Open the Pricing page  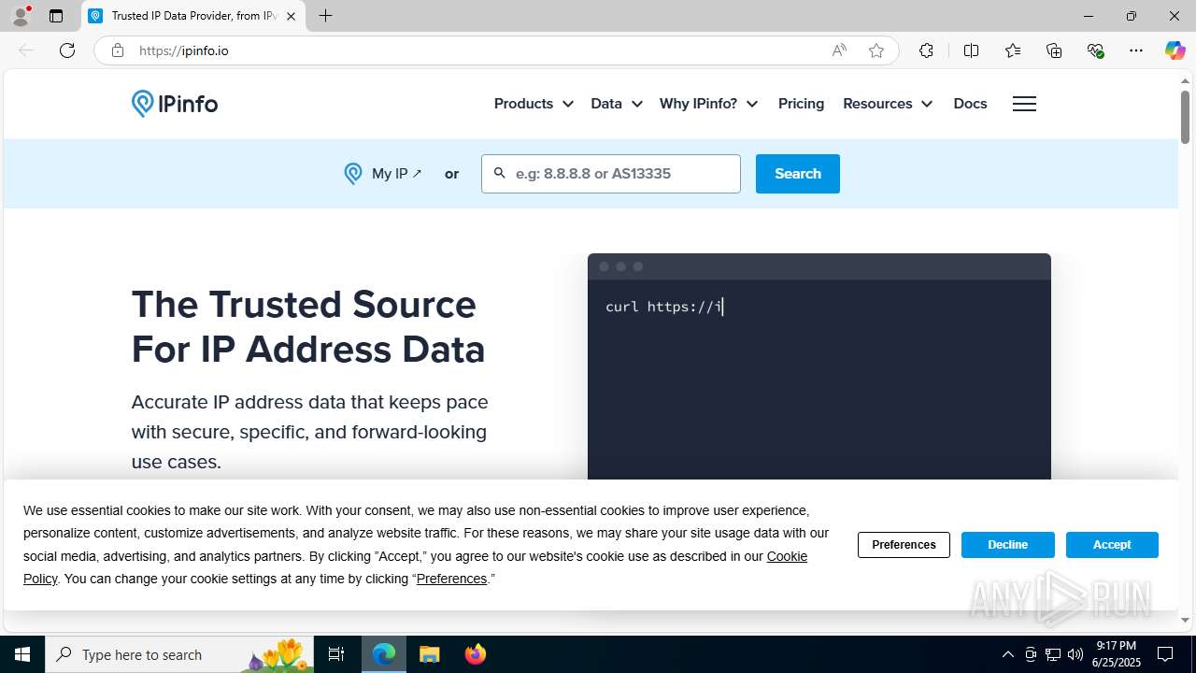pyautogui.click(x=801, y=104)
